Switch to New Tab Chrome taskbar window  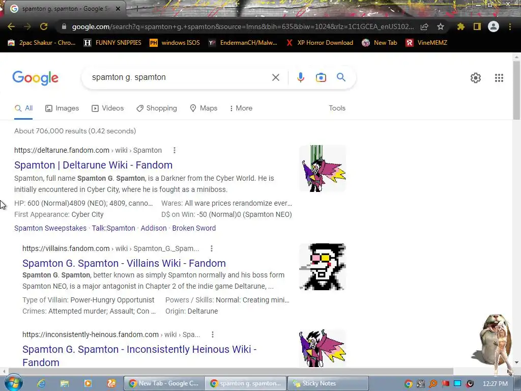164,383
